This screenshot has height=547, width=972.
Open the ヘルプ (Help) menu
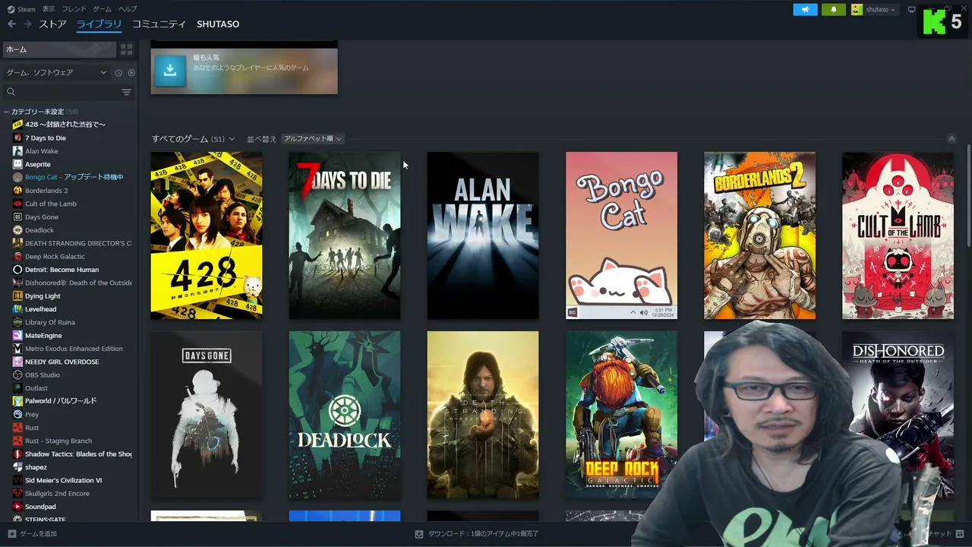click(x=128, y=9)
